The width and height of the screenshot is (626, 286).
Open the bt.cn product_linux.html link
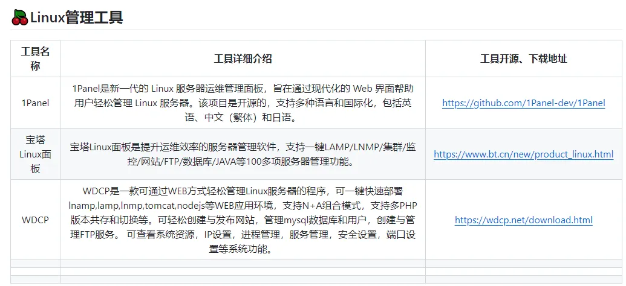pos(523,154)
